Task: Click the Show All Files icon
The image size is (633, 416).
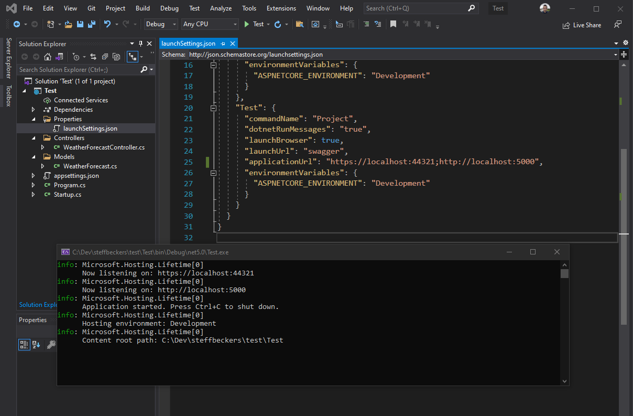Action: [x=116, y=57]
